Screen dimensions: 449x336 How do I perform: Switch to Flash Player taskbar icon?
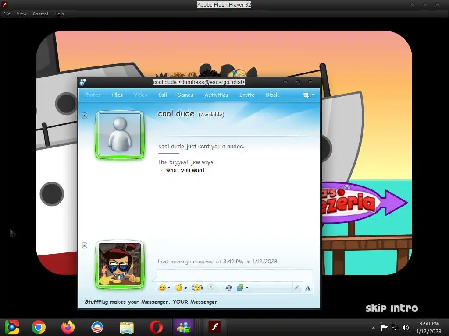click(x=215, y=327)
